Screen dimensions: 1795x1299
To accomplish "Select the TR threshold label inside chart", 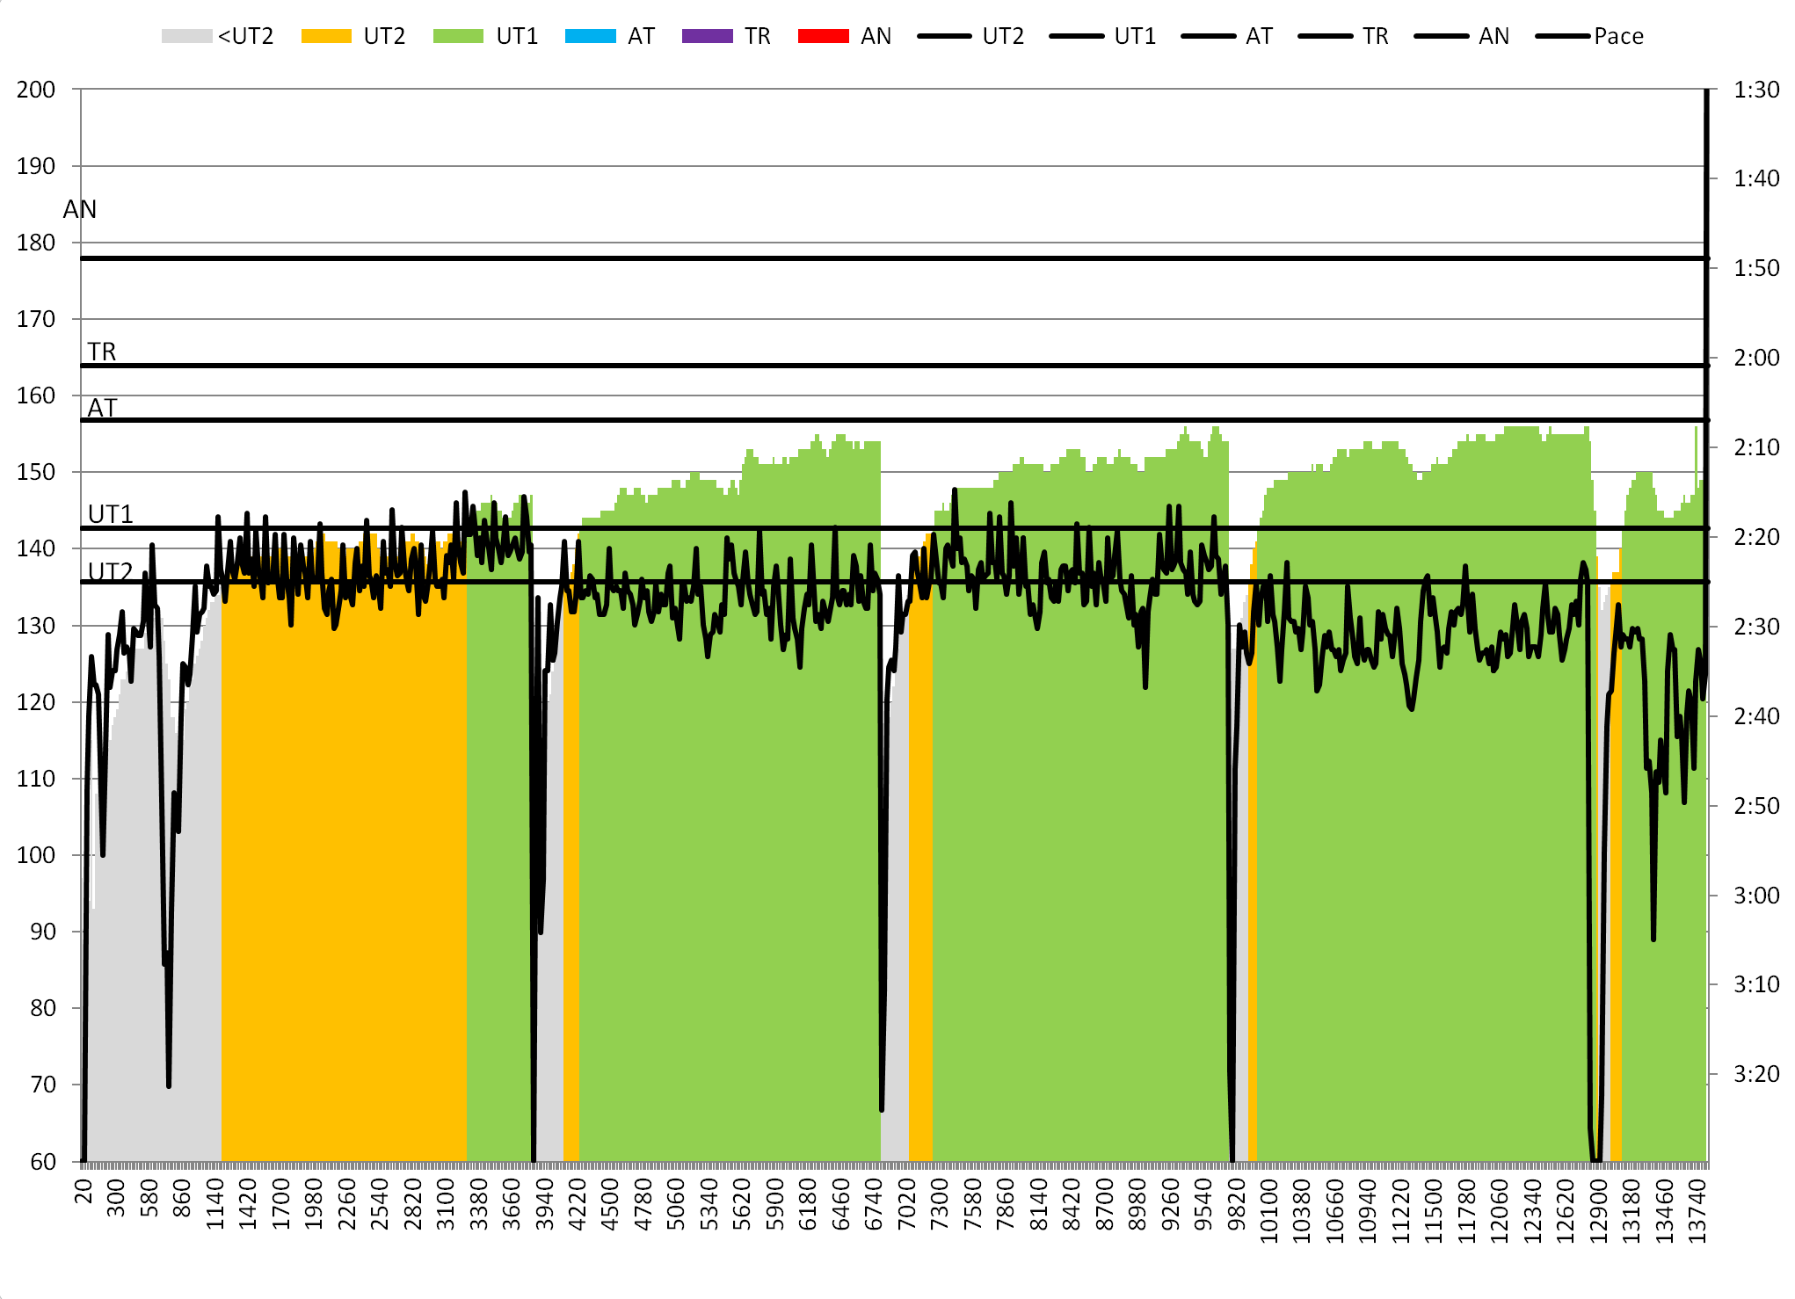I will coord(102,352).
